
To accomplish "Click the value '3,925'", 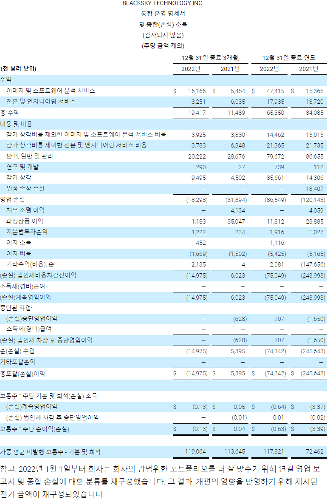I will click(x=199, y=135).
